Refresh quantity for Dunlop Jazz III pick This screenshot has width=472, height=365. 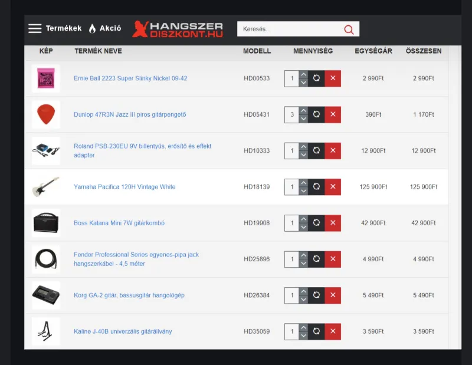coord(316,114)
